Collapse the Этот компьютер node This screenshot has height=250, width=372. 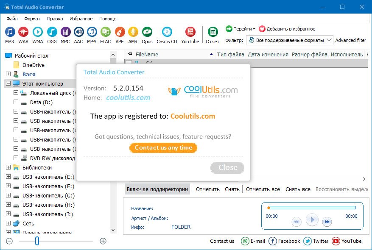[x=8, y=83]
